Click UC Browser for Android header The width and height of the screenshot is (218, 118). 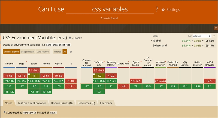[148, 61]
